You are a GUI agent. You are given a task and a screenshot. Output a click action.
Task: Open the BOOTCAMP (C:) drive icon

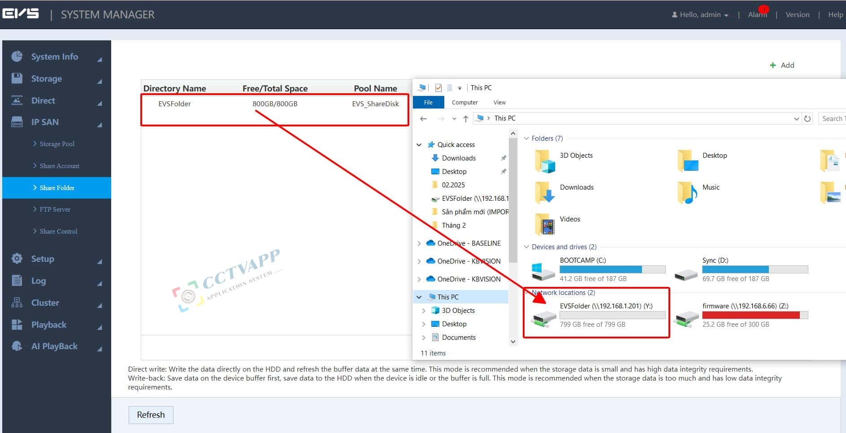click(x=543, y=270)
